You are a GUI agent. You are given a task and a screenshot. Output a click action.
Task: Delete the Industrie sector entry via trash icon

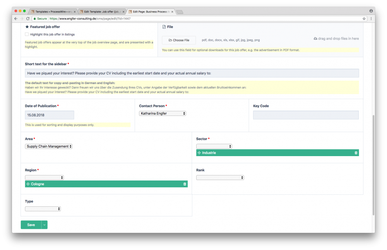point(356,153)
